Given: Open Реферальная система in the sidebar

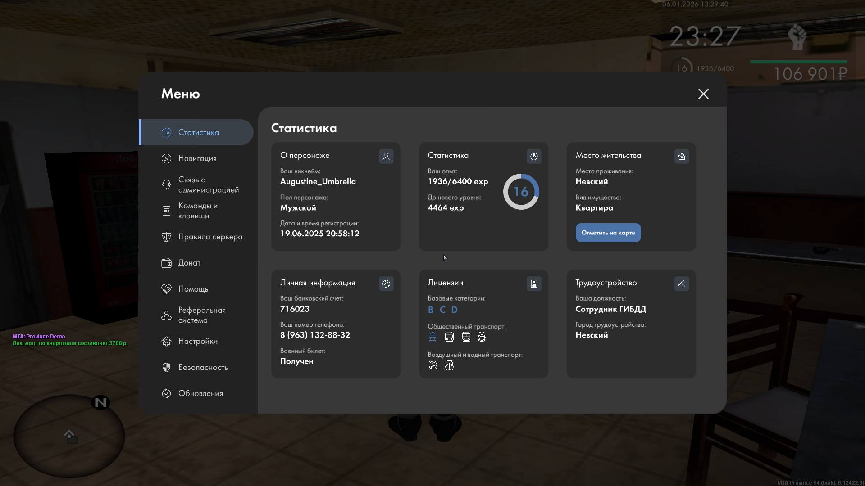Looking at the screenshot, I should point(201,315).
